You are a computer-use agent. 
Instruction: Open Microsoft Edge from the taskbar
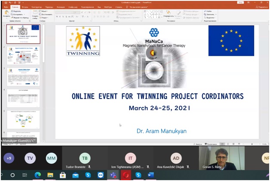point(37,175)
